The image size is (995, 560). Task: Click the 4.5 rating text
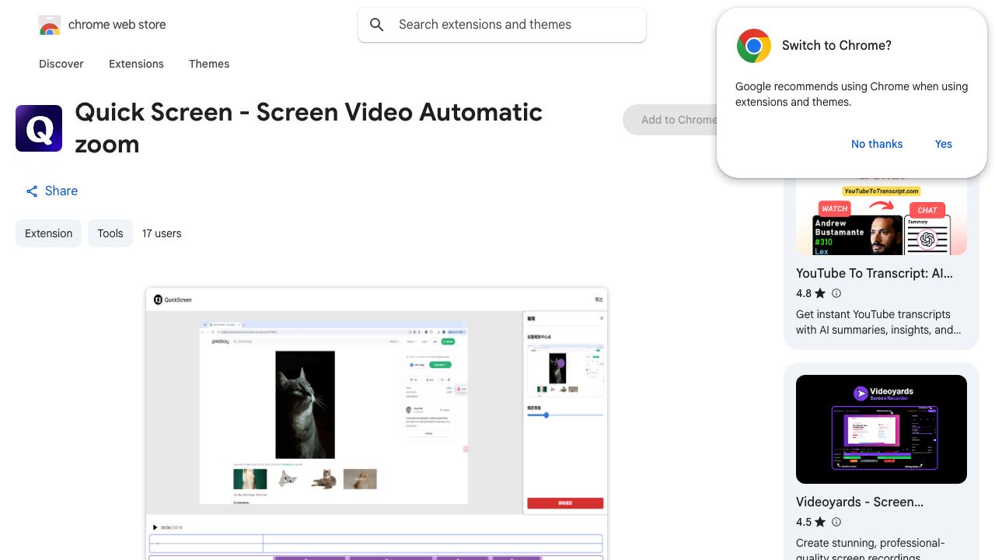tap(804, 522)
